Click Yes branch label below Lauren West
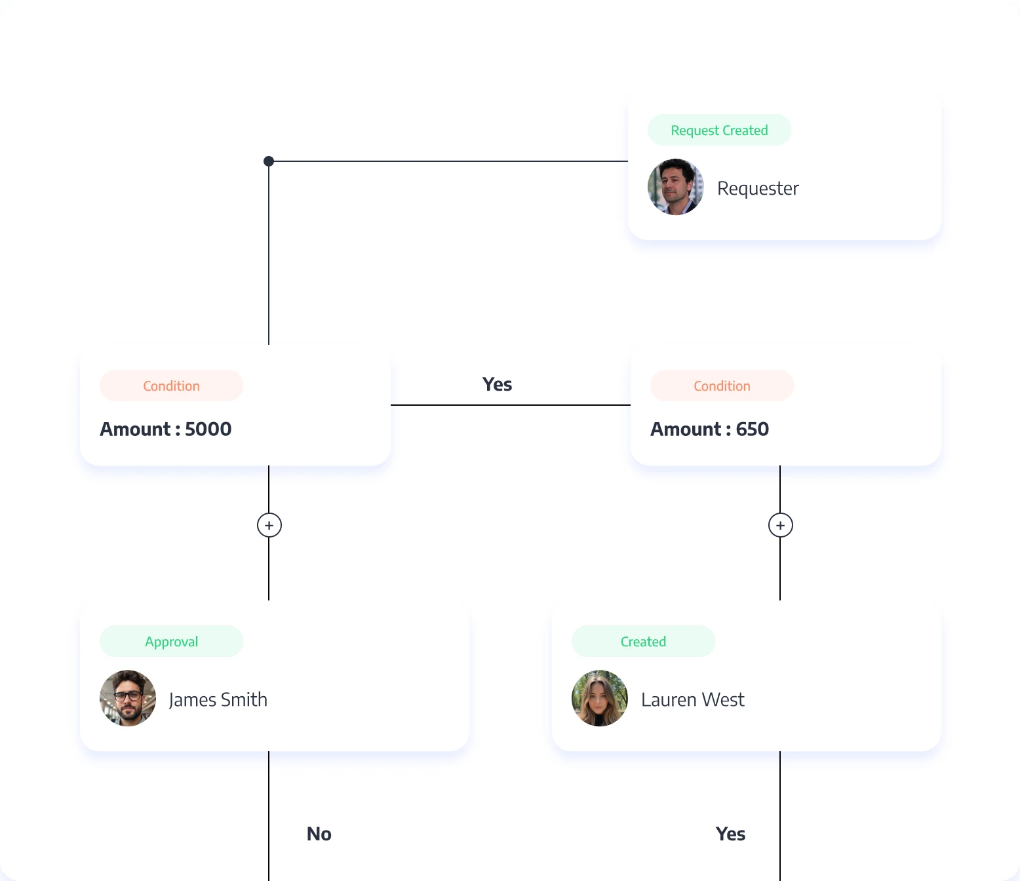 730,834
